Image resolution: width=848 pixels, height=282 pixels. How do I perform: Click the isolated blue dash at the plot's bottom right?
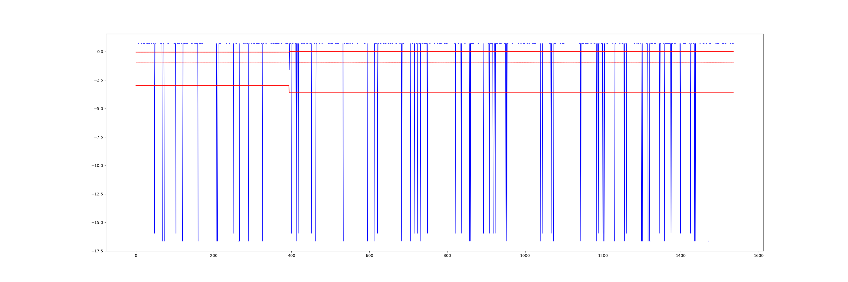[708, 241]
